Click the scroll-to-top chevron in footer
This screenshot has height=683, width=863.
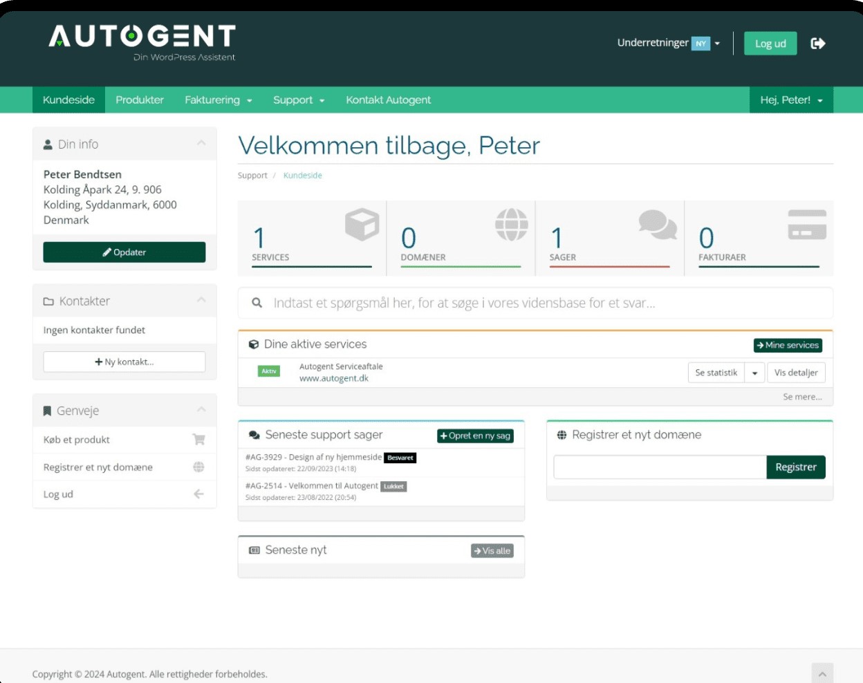coord(822,673)
